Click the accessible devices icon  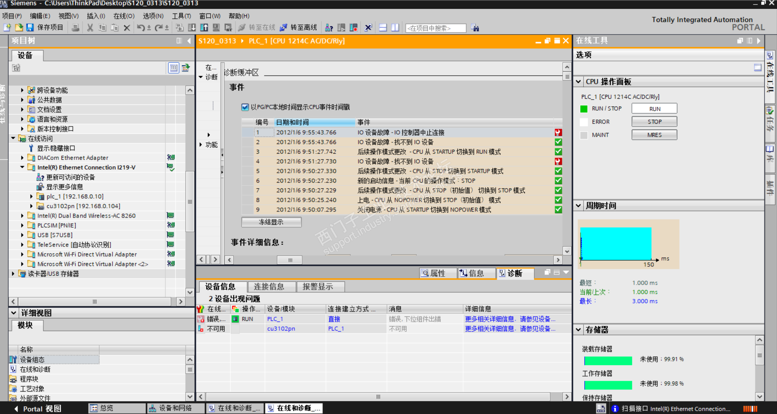pyautogui.click(x=329, y=28)
